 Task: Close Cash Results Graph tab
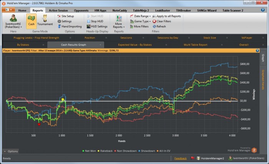(100, 45)
